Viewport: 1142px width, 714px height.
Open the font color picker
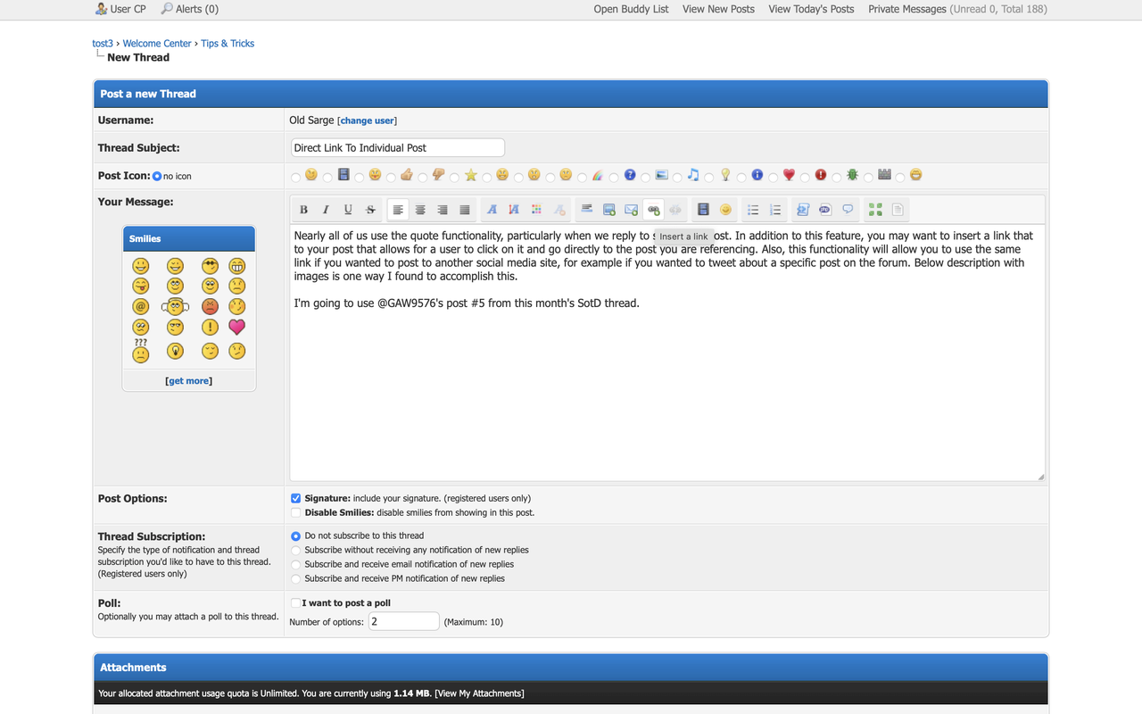[536, 210]
